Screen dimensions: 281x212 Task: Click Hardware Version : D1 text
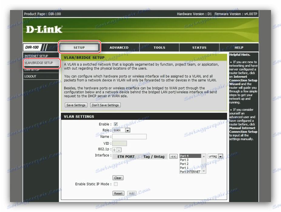pos(194,14)
